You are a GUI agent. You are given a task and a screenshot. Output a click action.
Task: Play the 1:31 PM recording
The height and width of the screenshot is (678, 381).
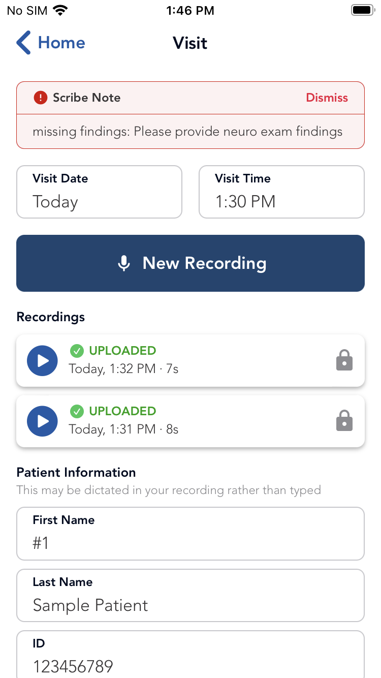(42, 421)
